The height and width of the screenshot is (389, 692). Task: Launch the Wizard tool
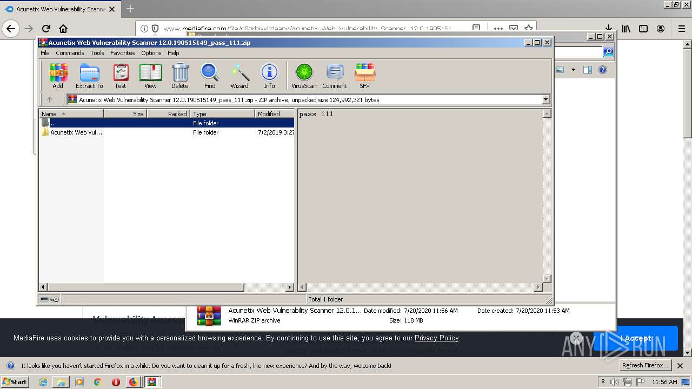point(239,76)
